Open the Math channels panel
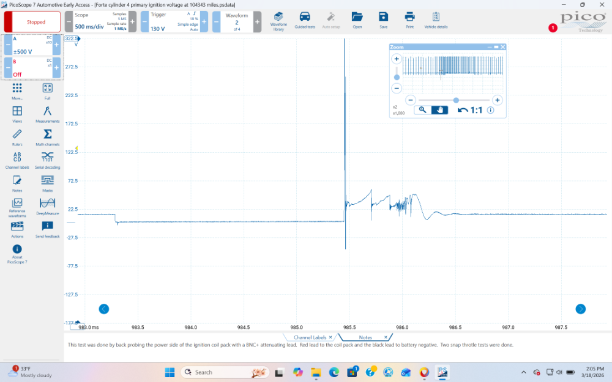Viewport: 612px width, 382px height. pyautogui.click(x=47, y=137)
